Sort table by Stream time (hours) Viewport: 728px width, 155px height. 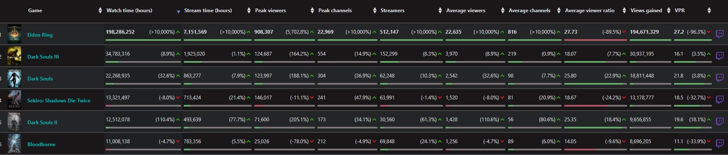pyautogui.click(x=208, y=11)
